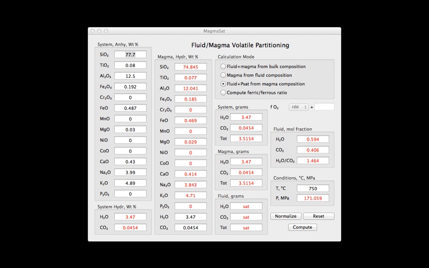Click Magma Hydr CO2 field 0.0454
The height and width of the screenshot is (268, 429).
coord(191,227)
